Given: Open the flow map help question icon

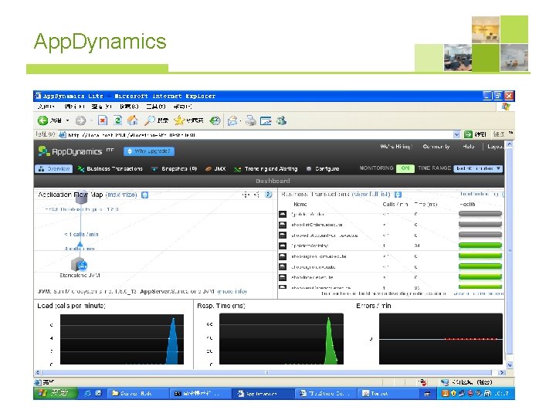Looking at the screenshot, I should pyautogui.click(x=269, y=195).
